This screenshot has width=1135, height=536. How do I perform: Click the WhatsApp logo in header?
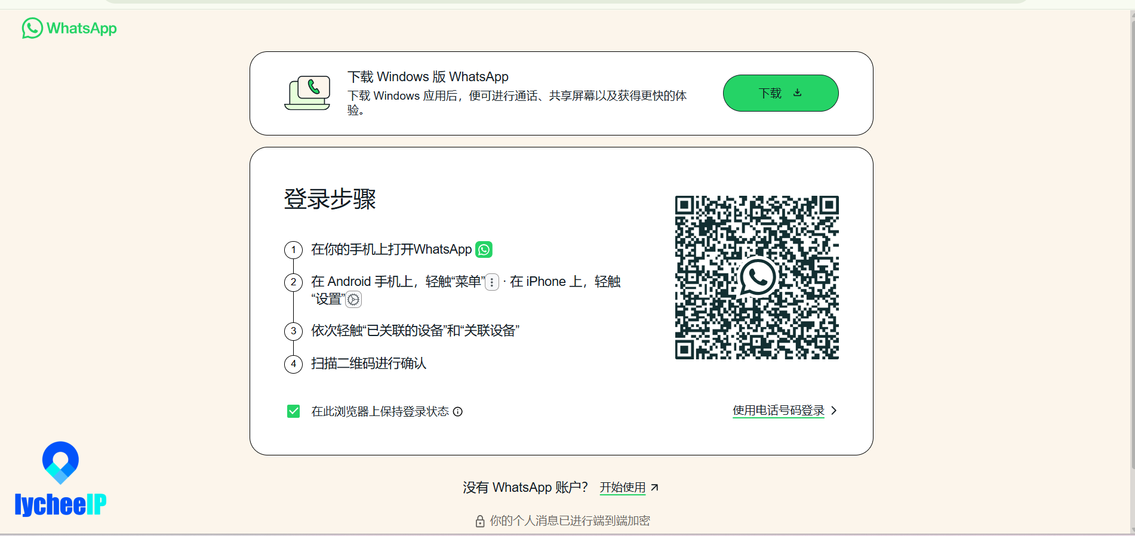69,28
